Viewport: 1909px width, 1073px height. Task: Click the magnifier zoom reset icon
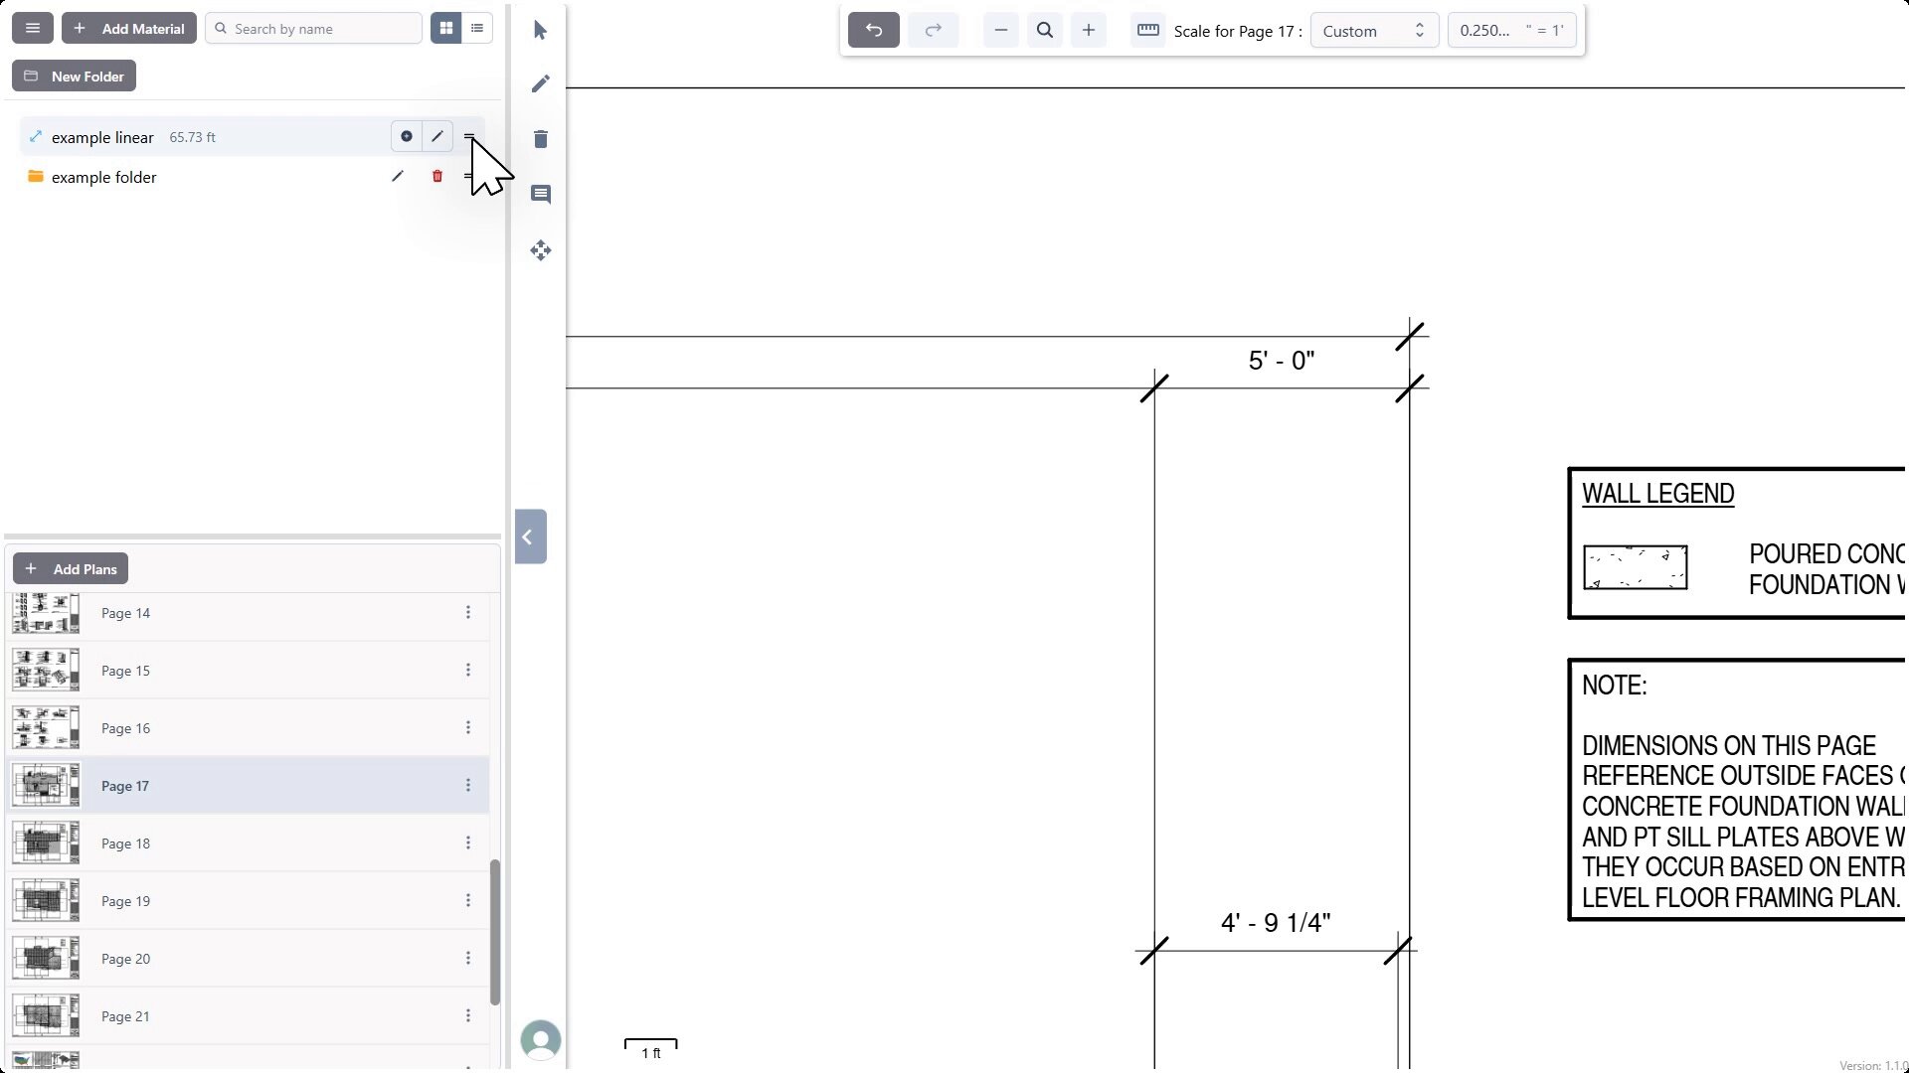pos(1045,31)
